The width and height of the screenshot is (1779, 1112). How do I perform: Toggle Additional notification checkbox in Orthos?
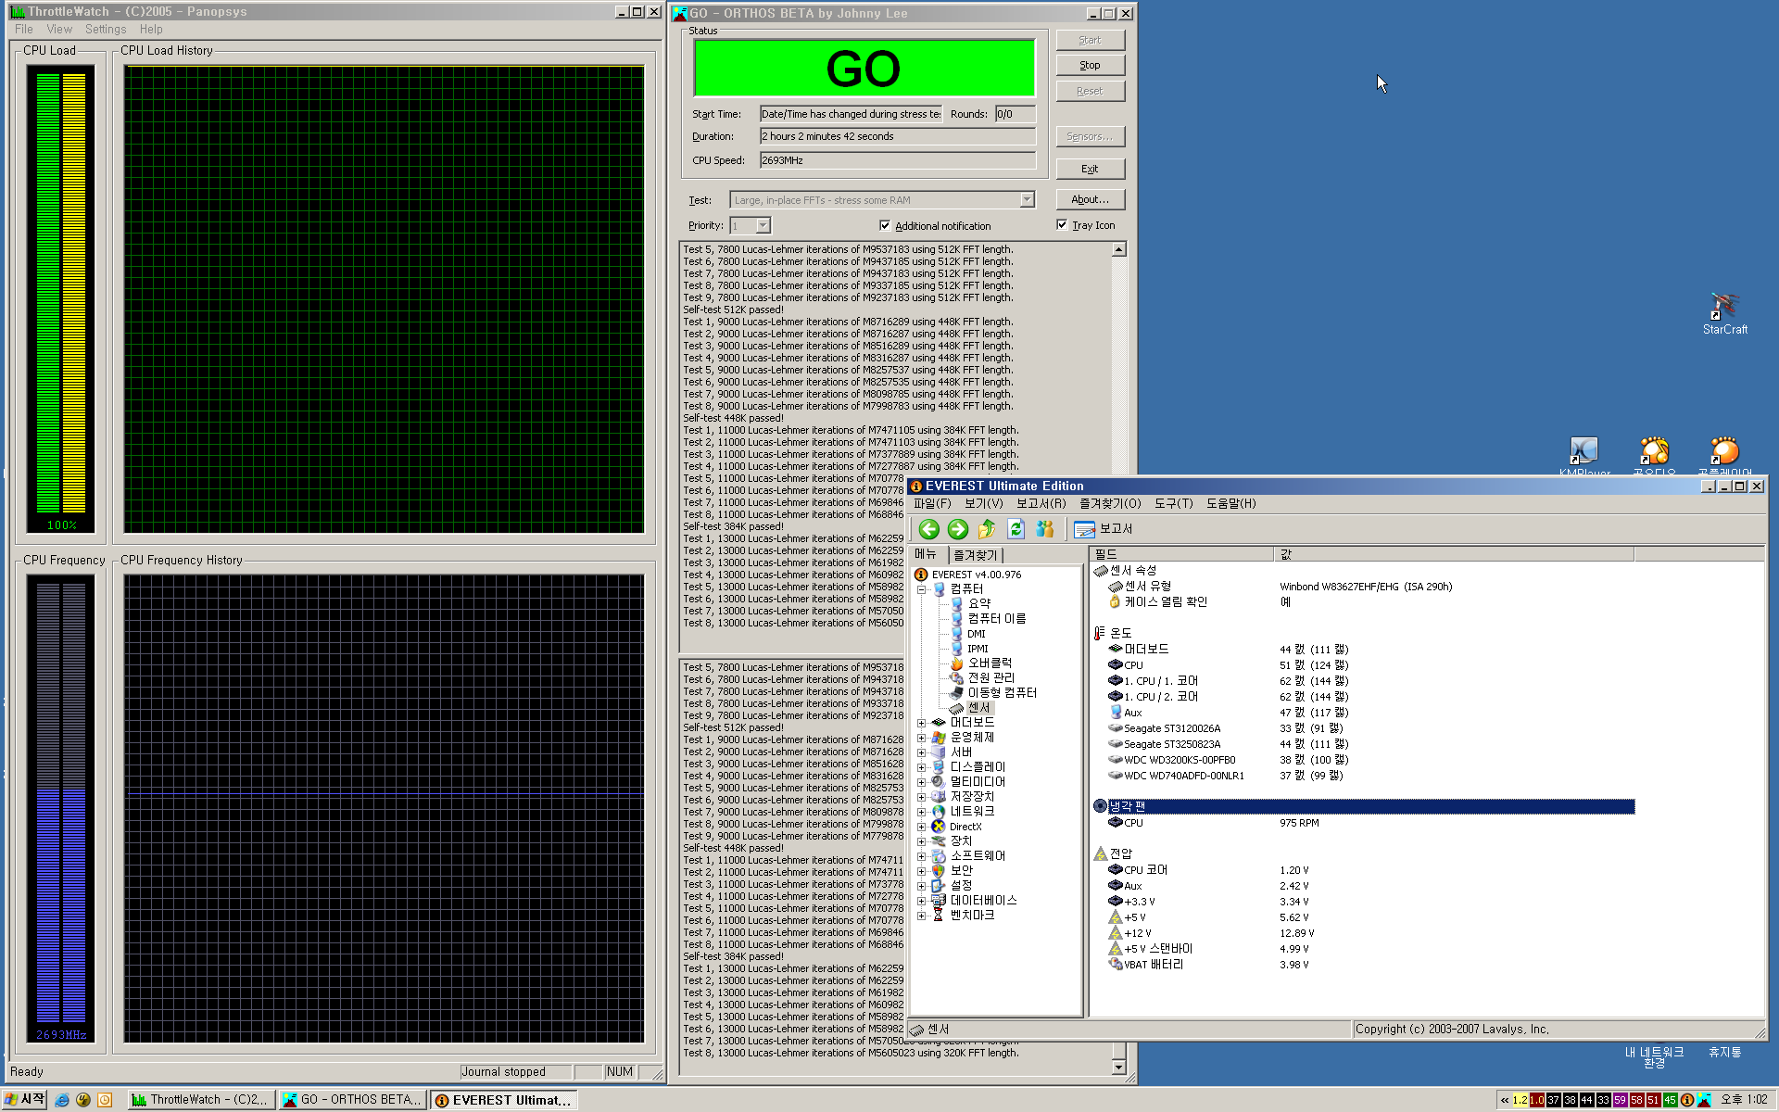(x=885, y=225)
